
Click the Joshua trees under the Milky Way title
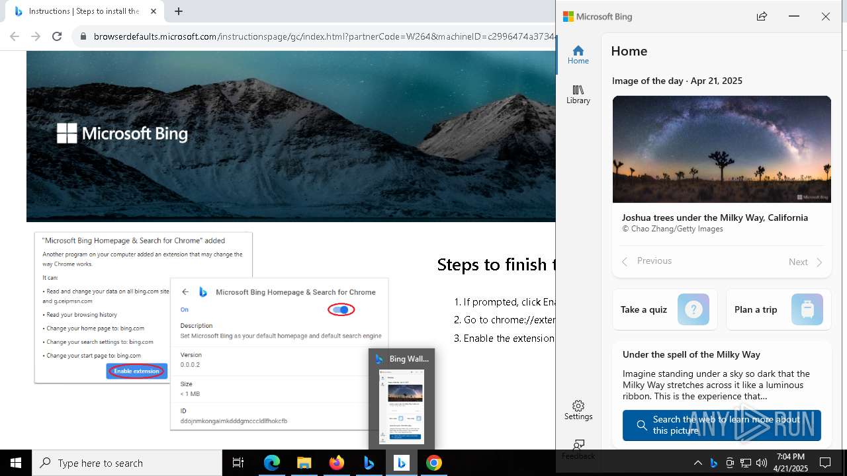715,218
